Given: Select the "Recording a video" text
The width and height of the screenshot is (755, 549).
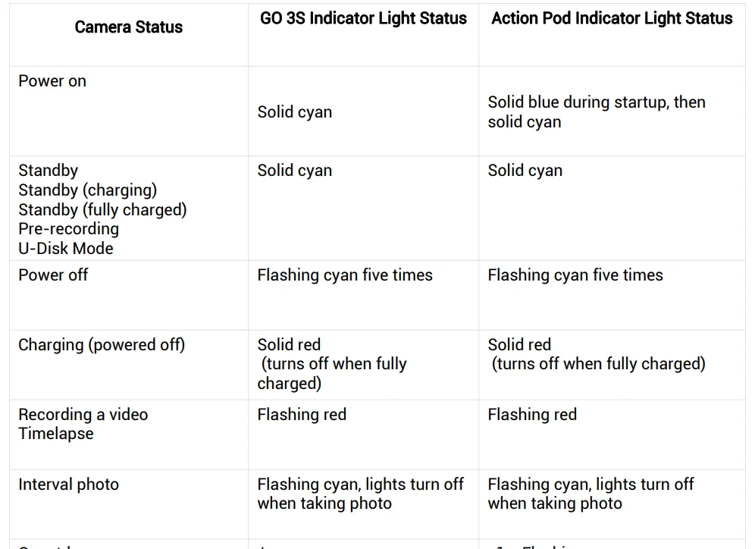Looking at the screenshot, I should 83,415.
